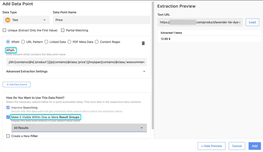Screen dimensions: 263x152
Task: Click the Add Data Source button
Action: 16,84
